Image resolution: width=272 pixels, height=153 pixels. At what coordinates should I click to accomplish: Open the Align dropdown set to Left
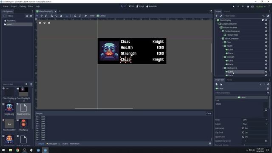tap(255, 120)
